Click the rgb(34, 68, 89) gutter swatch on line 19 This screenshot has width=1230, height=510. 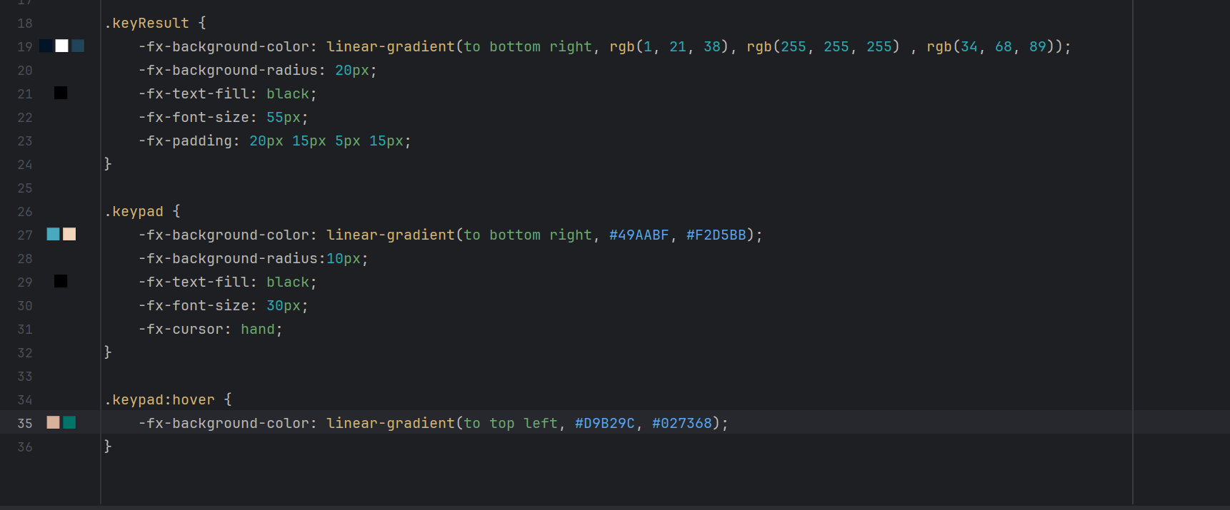tap(78, 46)
